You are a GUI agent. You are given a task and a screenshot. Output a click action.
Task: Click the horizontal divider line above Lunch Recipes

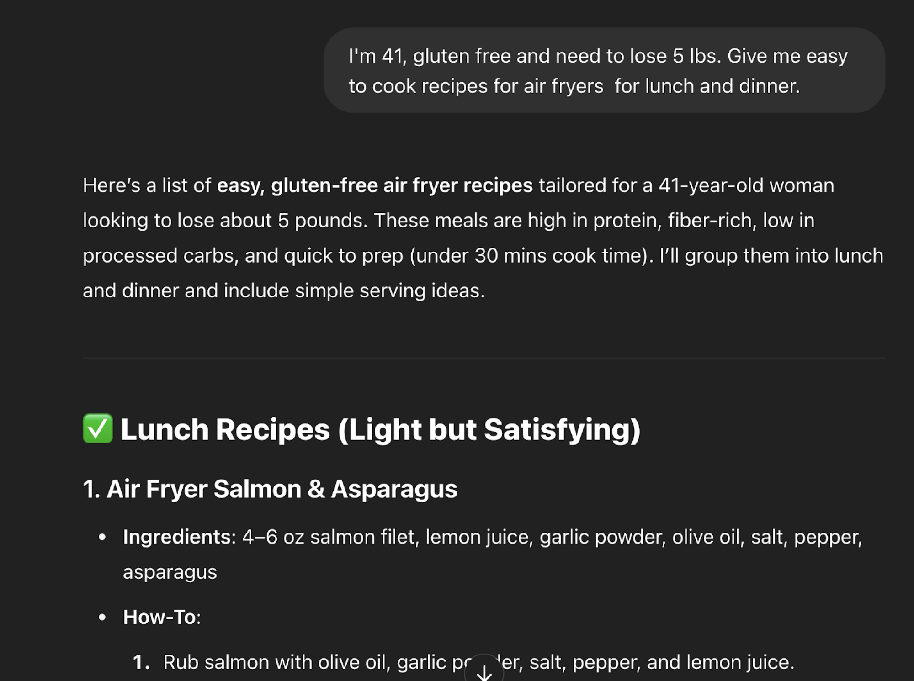(484, 358)
